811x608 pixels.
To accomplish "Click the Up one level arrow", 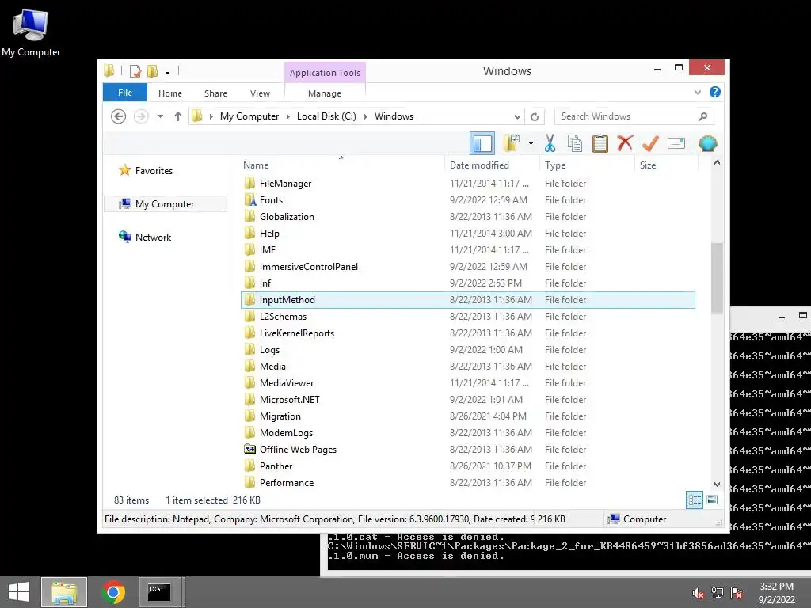I will (x=178, y=116).
